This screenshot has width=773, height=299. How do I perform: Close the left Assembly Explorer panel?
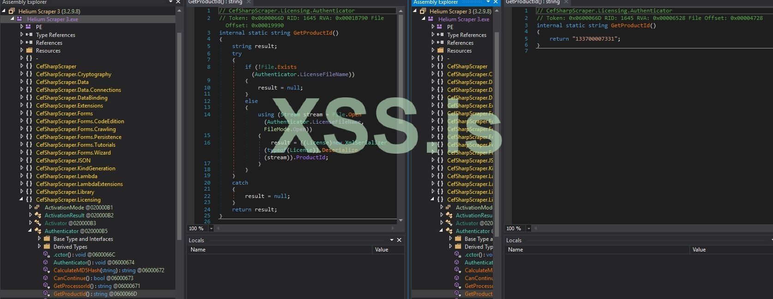point(179,2)
